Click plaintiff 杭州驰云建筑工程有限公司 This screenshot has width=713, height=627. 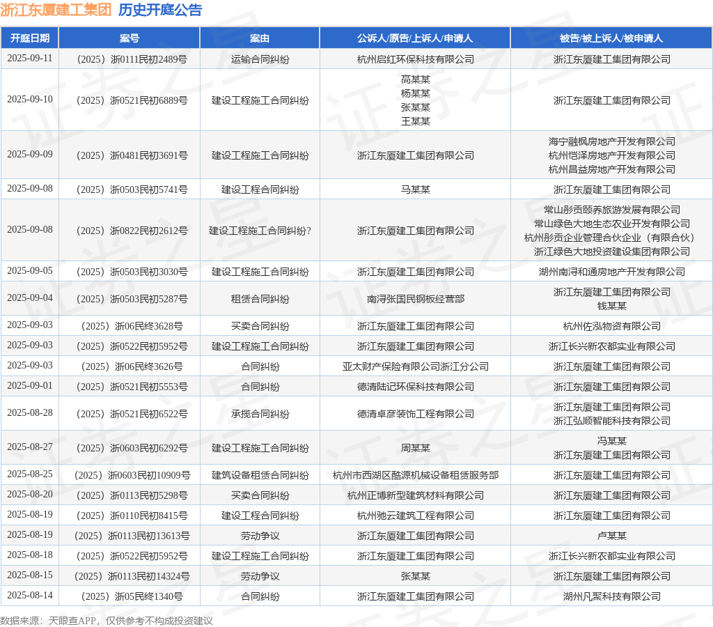pos(416,516)
